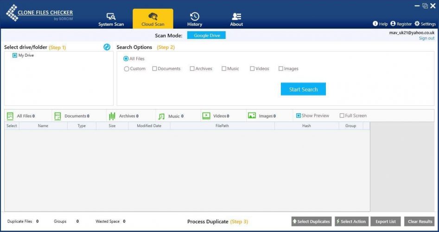This screenshot has width=439, height=232.
Task: Open Help from the info icon
Action: pos(375,24)
